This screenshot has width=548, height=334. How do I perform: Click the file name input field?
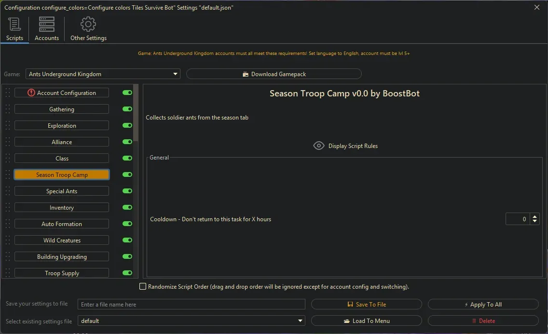[192, 305]
